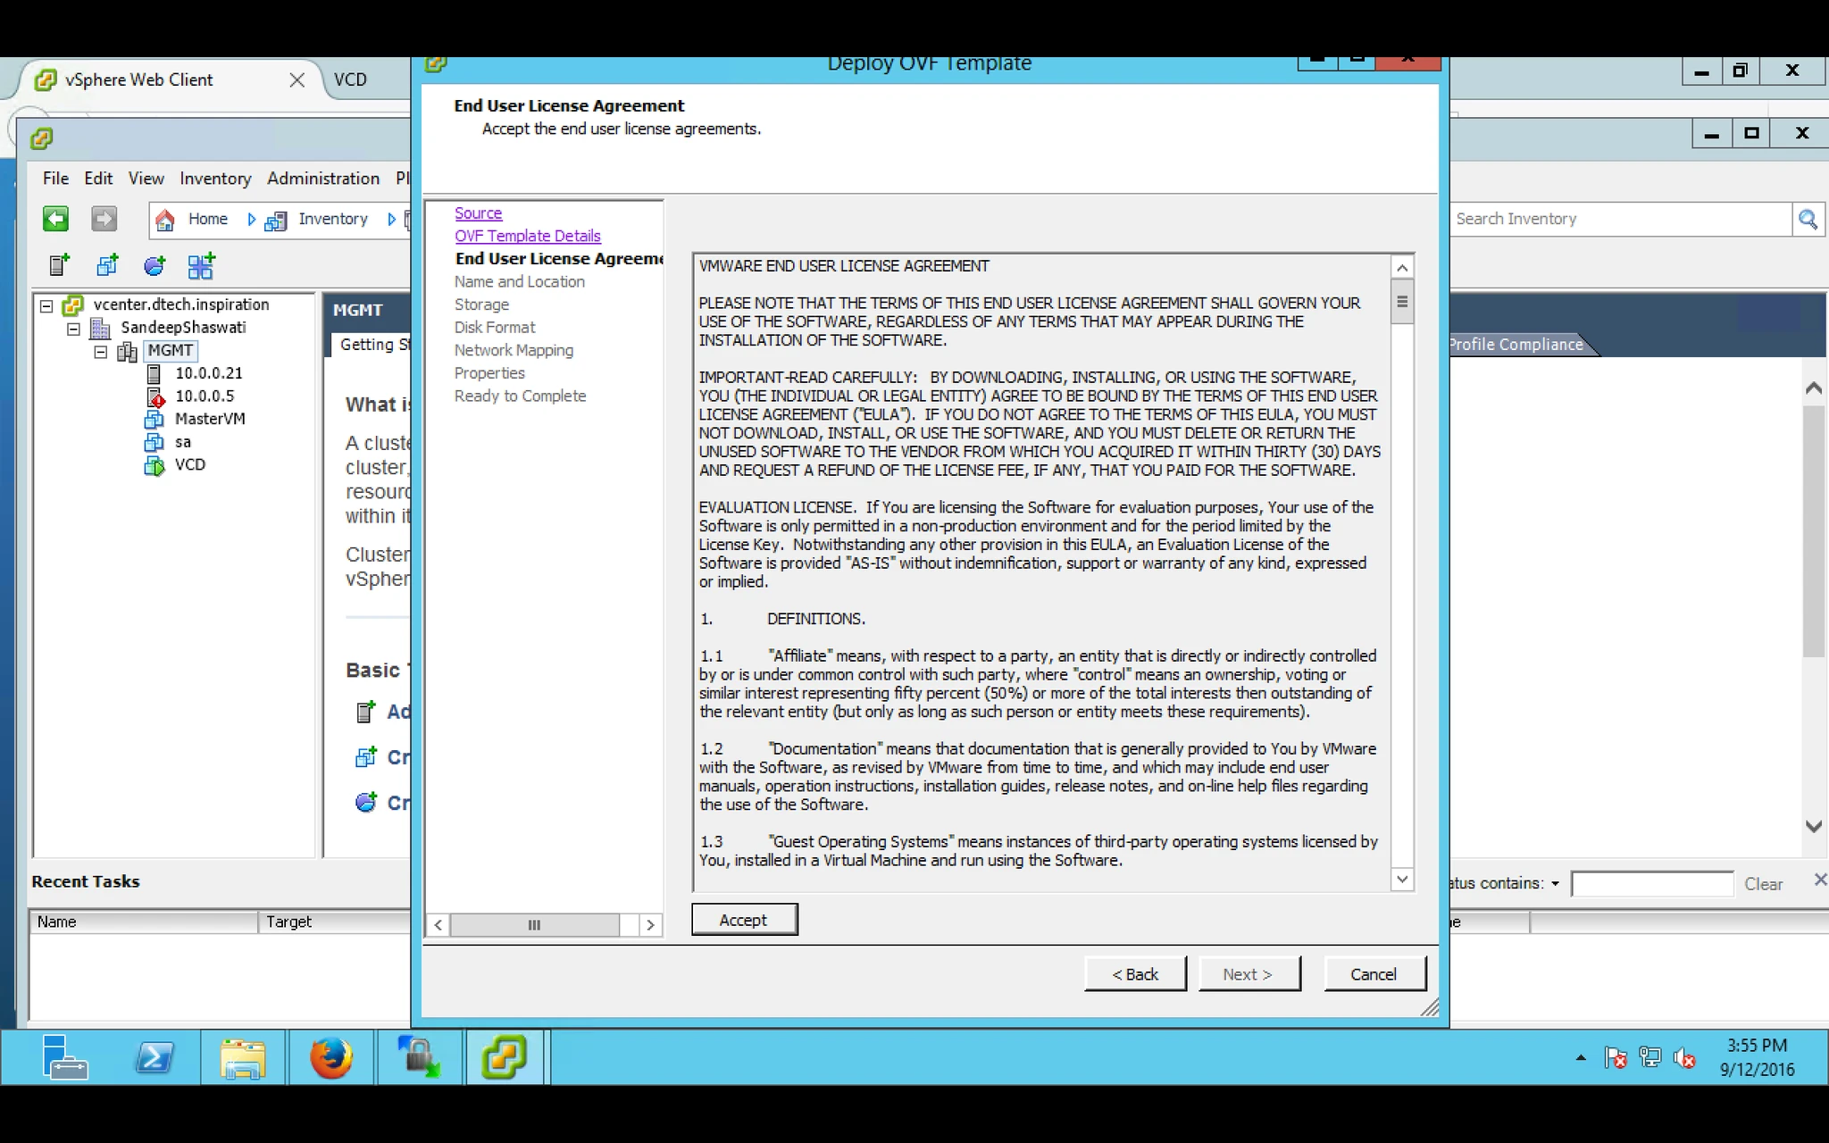Viewport: 1829px width, 1143px height.
Task: Click the Search Inventory magnifier icon
Action: point(1808,220)
